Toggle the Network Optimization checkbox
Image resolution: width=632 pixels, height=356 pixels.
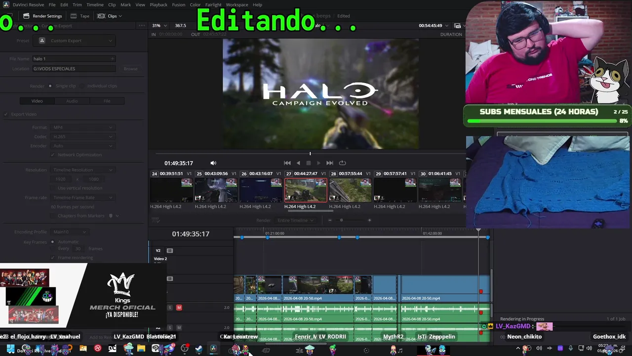coord(53,155)
